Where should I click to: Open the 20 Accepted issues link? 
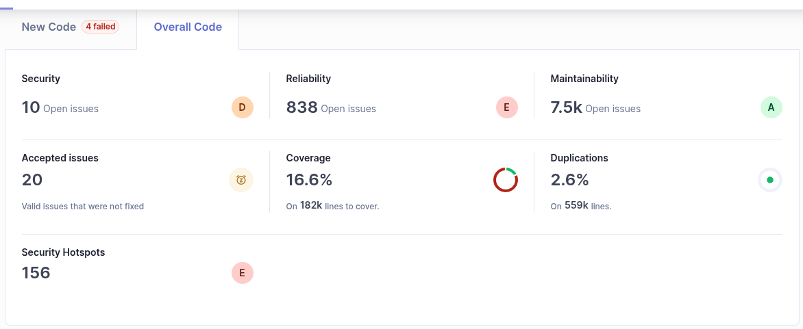point(32,180)
